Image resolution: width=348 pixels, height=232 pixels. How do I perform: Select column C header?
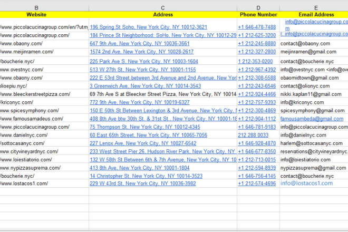[x=162, y=7]
